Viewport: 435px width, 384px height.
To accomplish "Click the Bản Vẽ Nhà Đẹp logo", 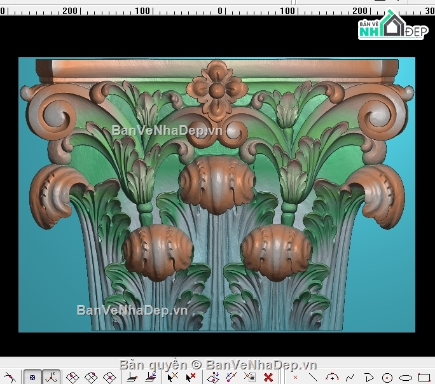I will [392, 26].
